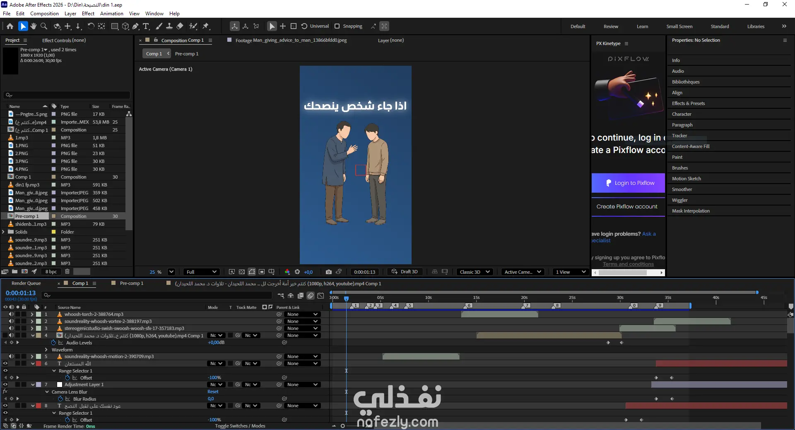
Task: Select the Rotation tool
Action: [91, 26]
